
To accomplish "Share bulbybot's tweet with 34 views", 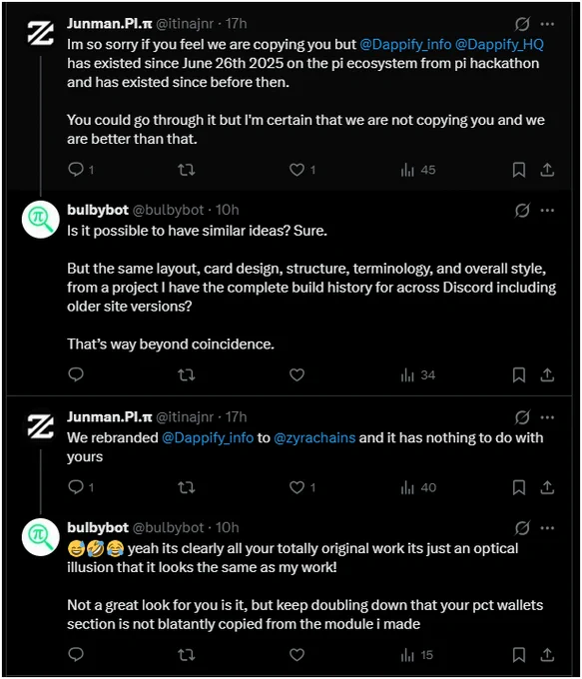I will (547, 374).
